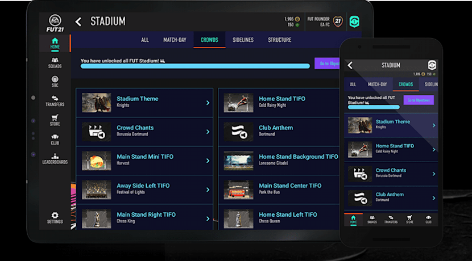This screenshot has height=261, width=472.
Task: Open Main Stand Center TIFO item
Action: click(x=279, y=190)
